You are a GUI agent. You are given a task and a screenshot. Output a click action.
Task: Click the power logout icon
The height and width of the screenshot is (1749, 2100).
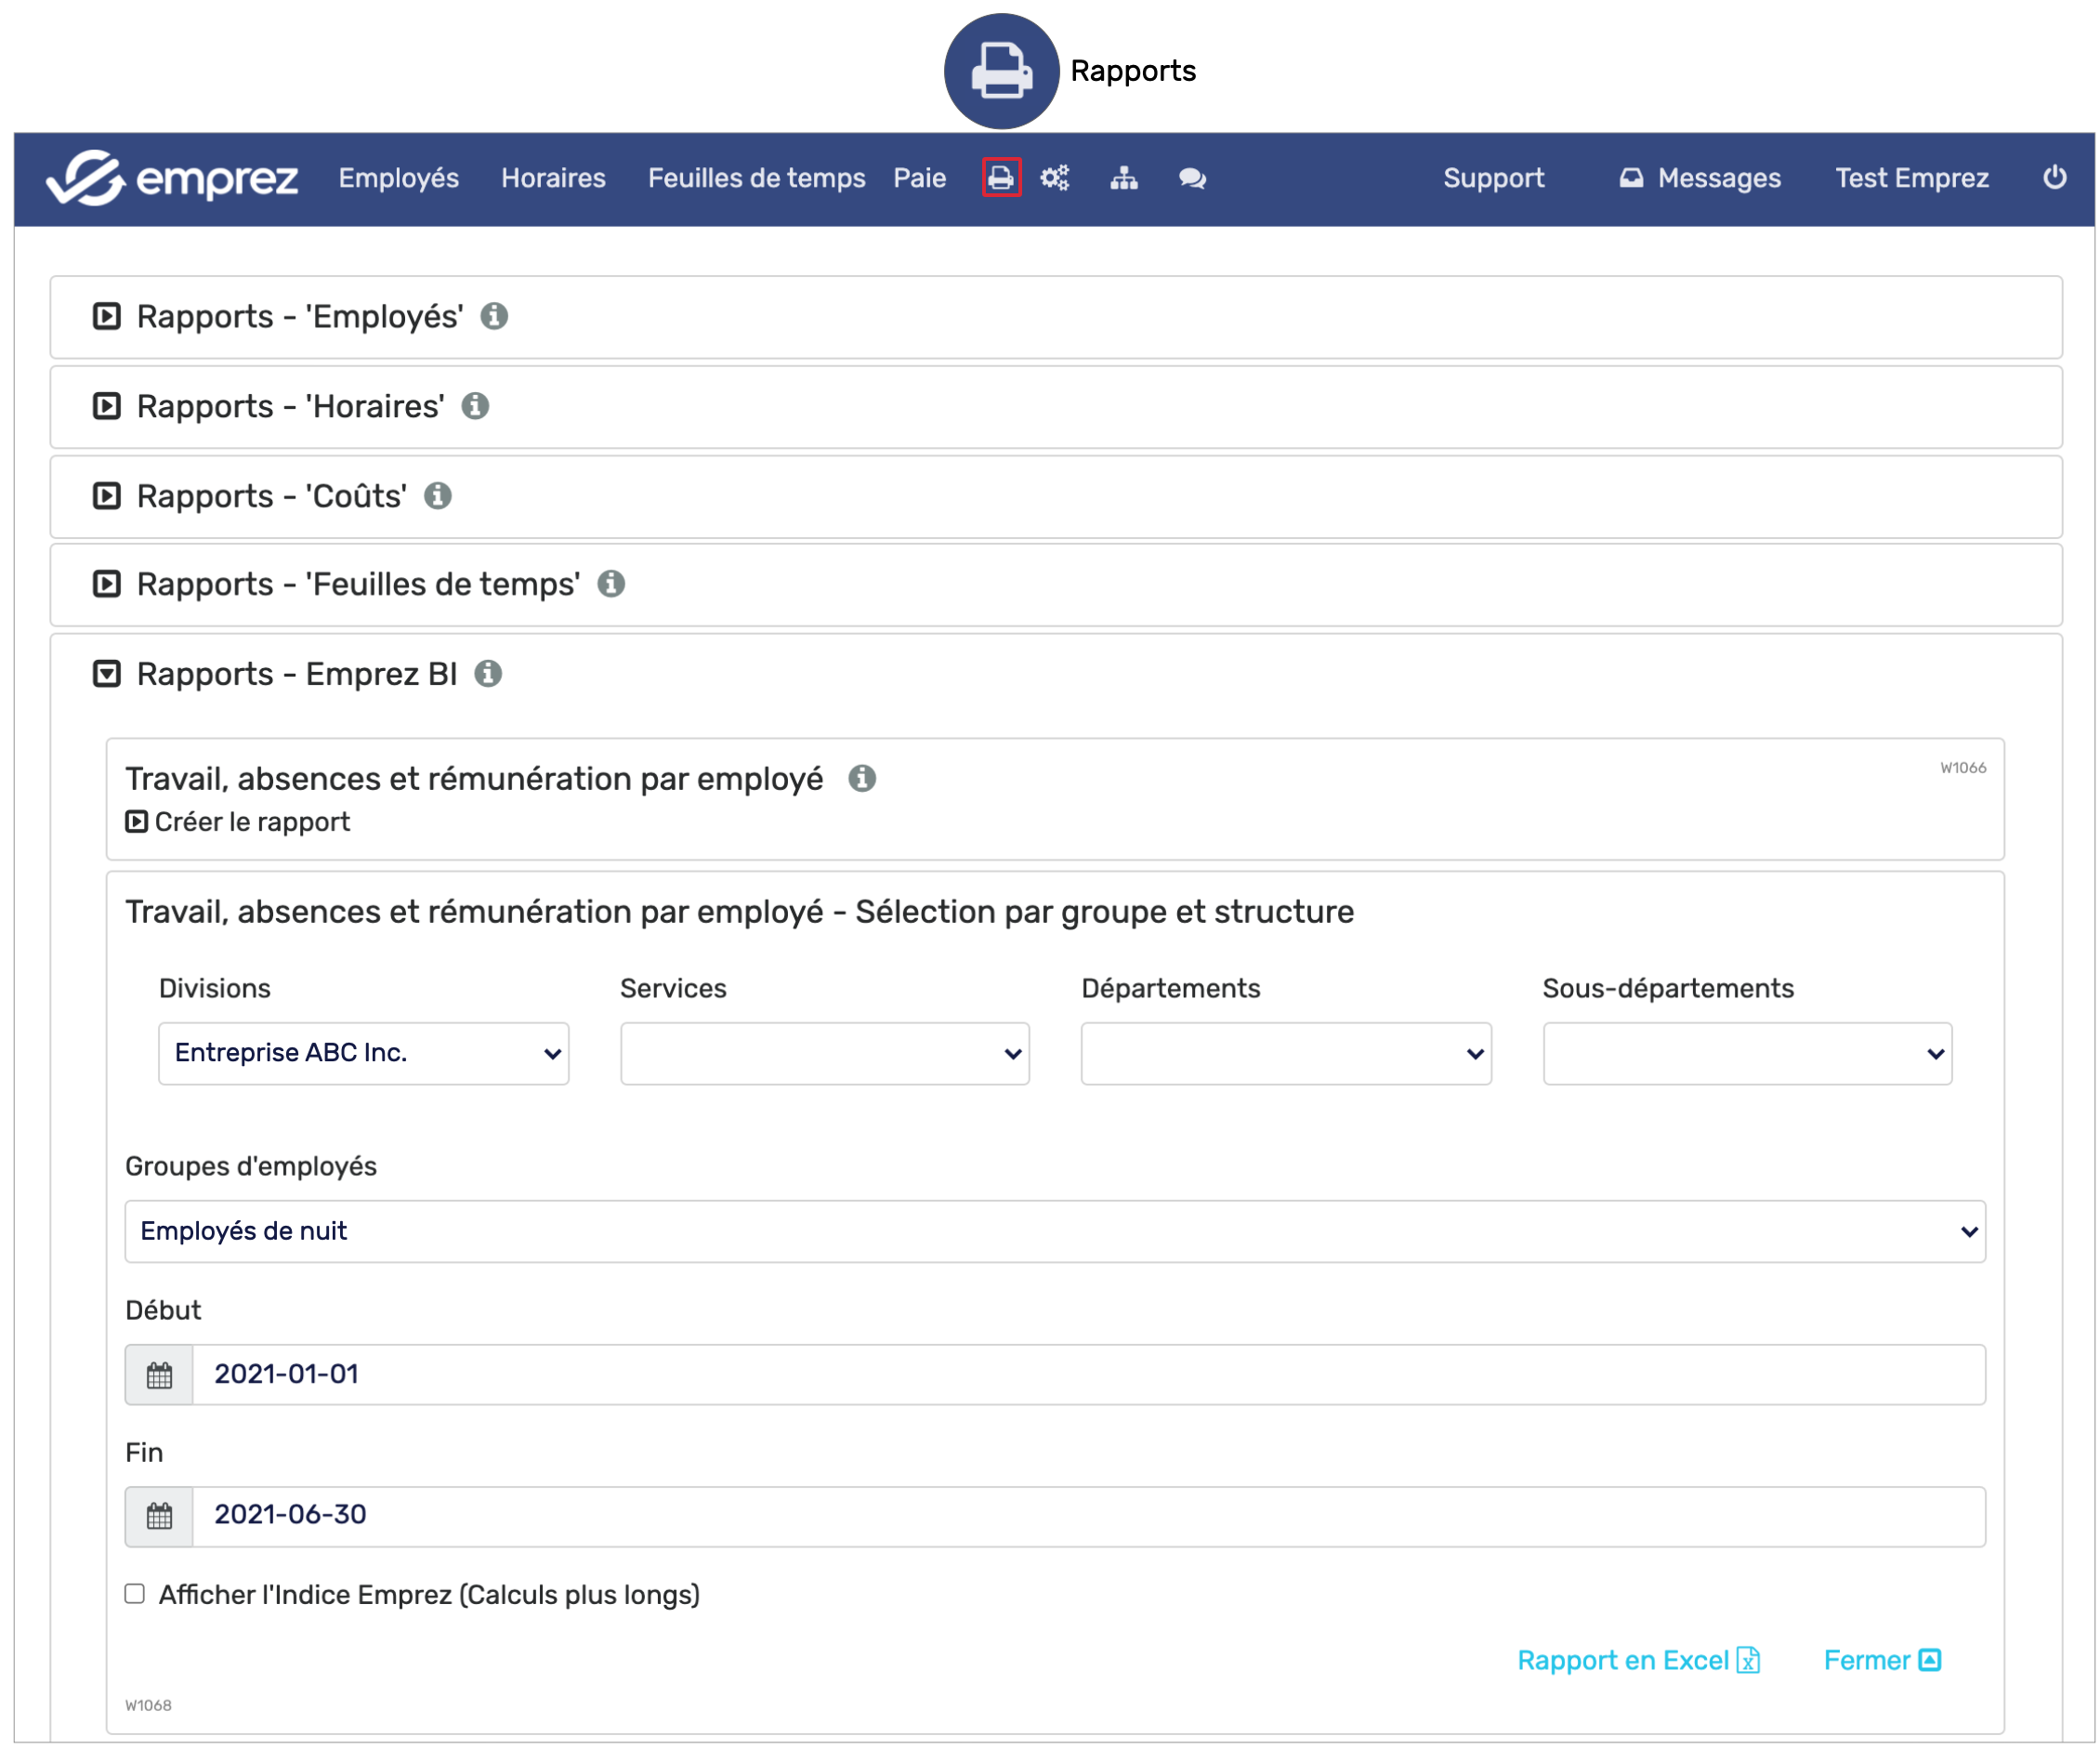click(2054, 177)
